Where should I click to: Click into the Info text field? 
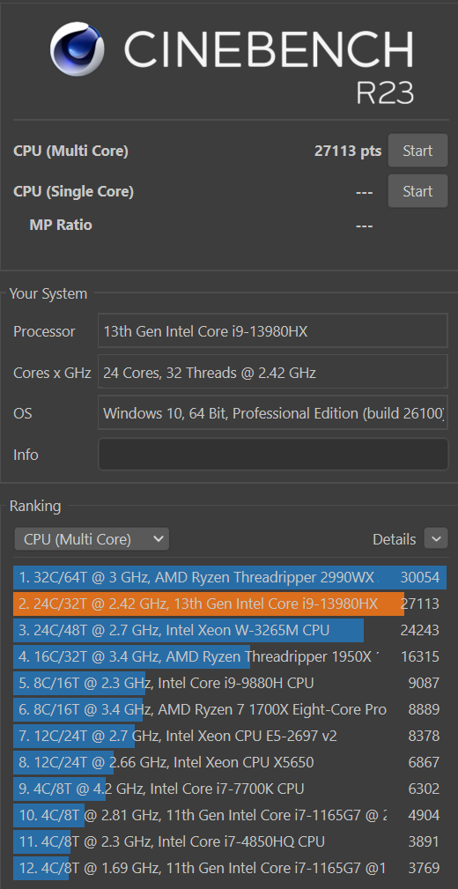(x=273, y=454)
